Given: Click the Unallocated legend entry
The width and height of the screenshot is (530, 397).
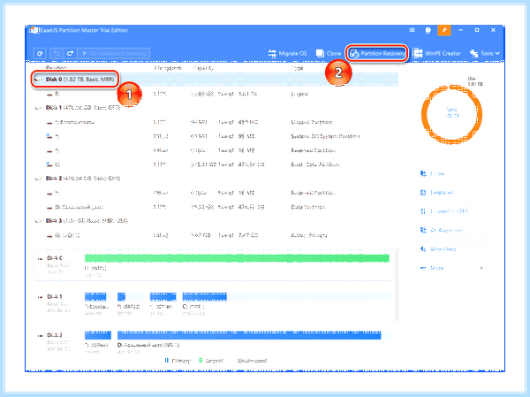Looking at the screenshot, I should (x=252, y=361).
